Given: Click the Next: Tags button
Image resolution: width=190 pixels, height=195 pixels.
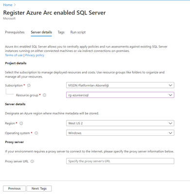Looking at the screenshot, I should tap(39, 189).
